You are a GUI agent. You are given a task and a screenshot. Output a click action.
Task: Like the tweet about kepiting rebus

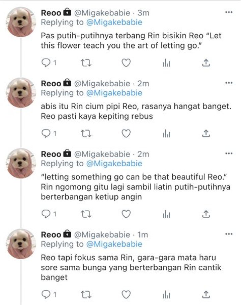pos(126,134)
